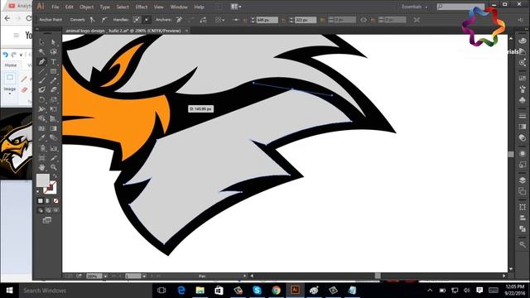530x298 pixels.
Task: Select the Symbol Sprayer tool
Action: (41, 148)
